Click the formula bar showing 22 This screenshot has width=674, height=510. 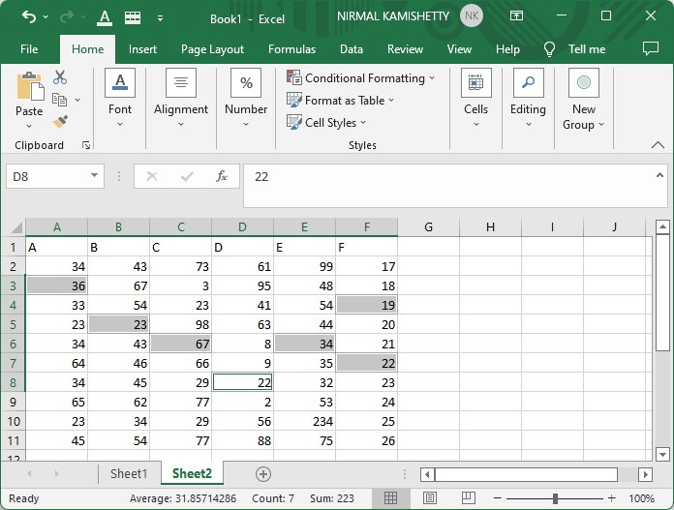point(447,185)
